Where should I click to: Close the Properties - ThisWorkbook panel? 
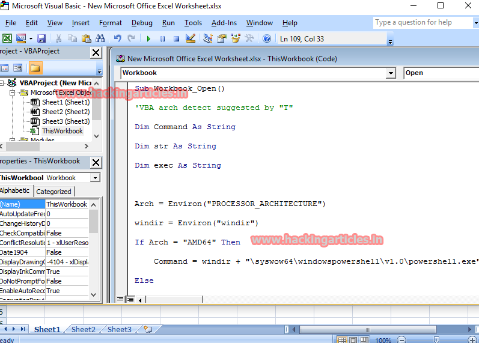point(96,163)
